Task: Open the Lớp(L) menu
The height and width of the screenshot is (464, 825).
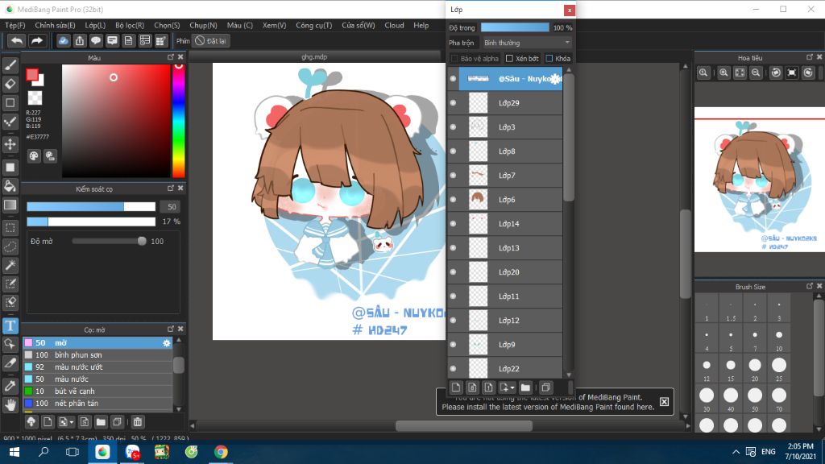Action: [x=95, y=25]
